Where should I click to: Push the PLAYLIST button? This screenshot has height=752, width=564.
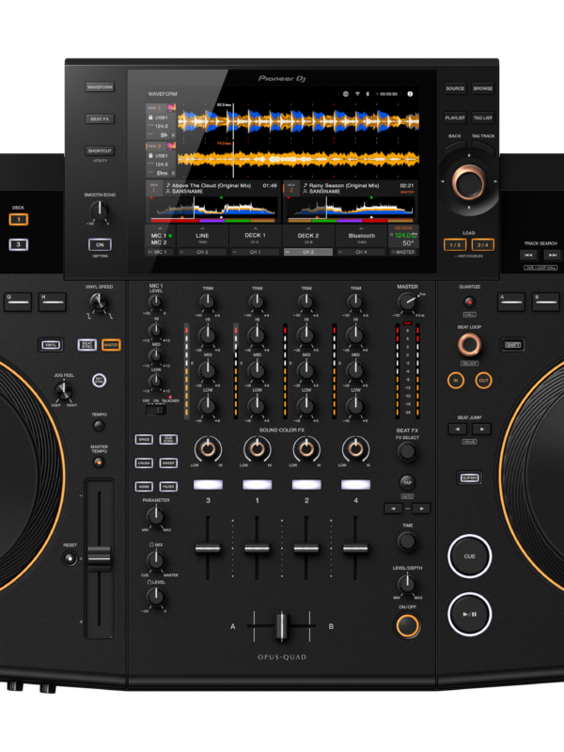(455, 118)
